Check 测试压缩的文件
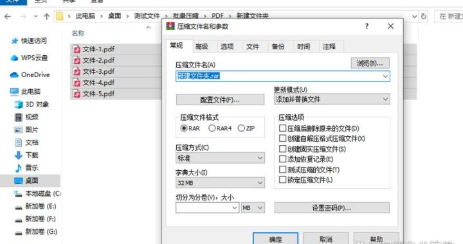The height and width of the screenshot is (244, 463). pyautogui.click(x=282, y=170)
